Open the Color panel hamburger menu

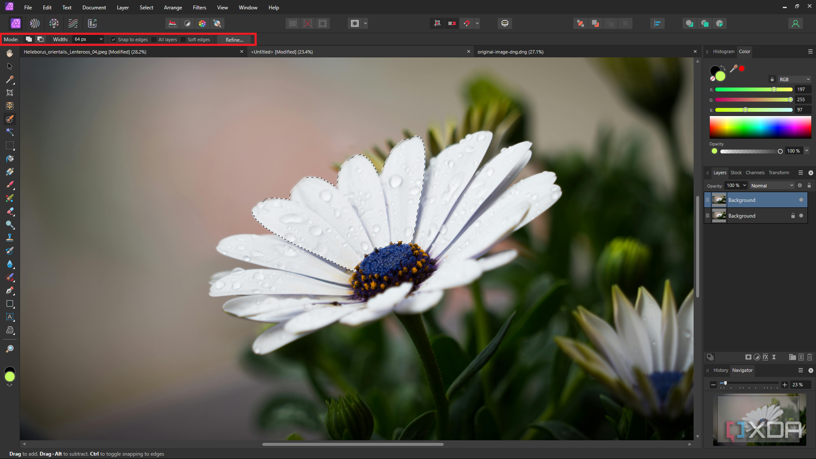pyautogui.click(x=810, y=51)
